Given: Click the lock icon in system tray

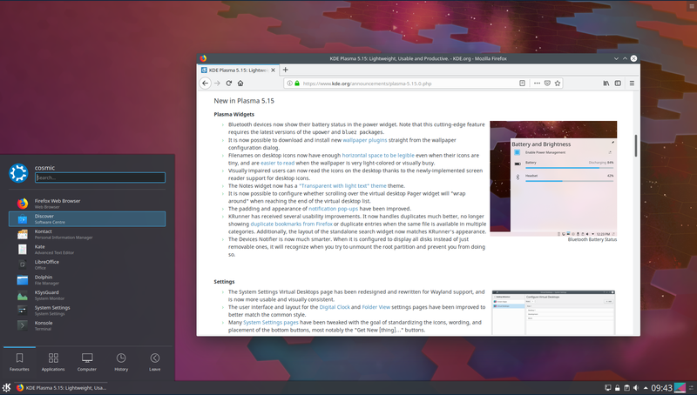Looking at the screenshot, I should click(x=618, y=387).
